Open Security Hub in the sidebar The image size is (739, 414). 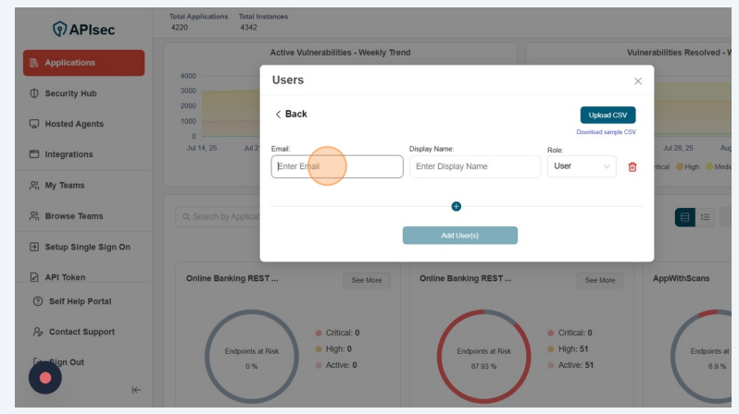pyautogui.click(x=70, y=93)
